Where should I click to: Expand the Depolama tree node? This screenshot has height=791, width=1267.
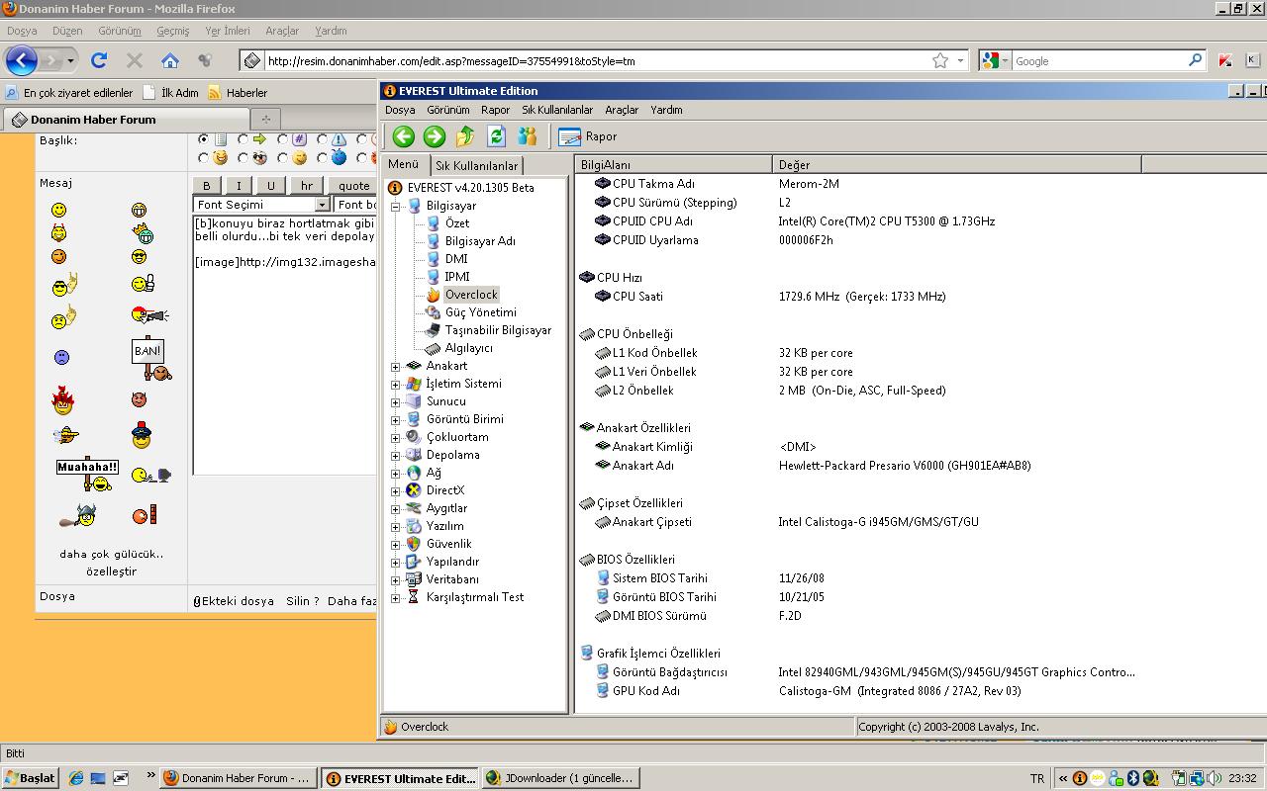396,455
